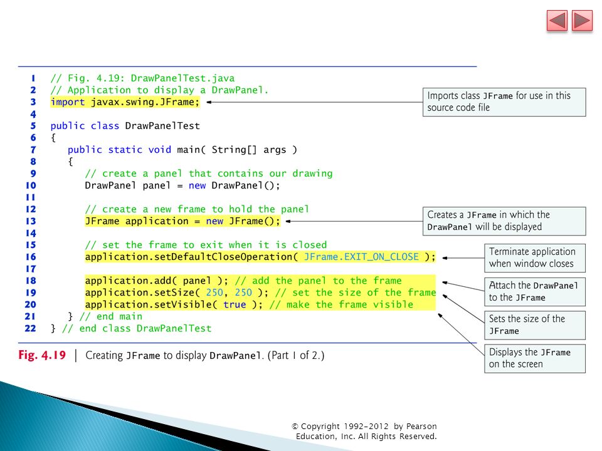Click line number 13
Screen dimensions: 602x451
[x=31, y=221]
